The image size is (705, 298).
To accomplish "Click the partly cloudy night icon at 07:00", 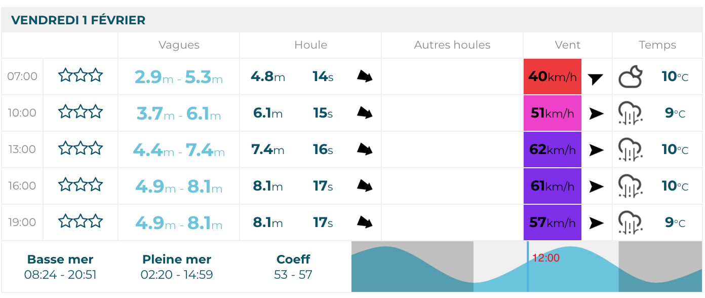I will pyautogui.click(x=631, y=77).
